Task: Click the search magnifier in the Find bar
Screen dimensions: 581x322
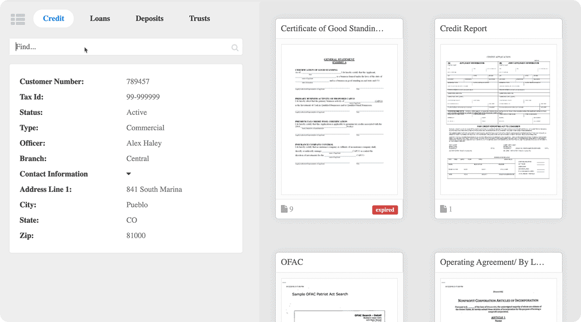Action: click(x=235, y=47)
